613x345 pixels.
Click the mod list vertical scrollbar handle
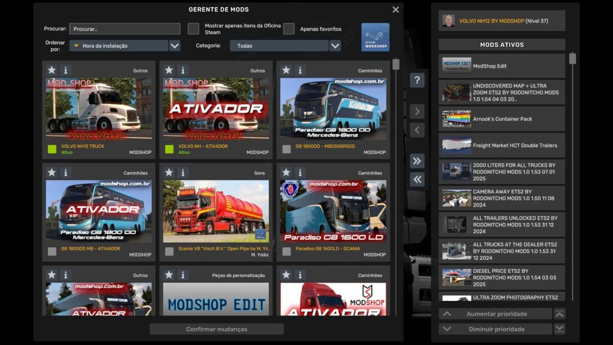[395, 65]
